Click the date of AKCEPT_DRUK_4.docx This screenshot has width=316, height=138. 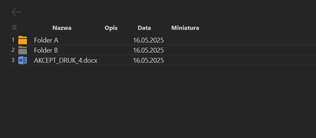(x=148, y=60)
